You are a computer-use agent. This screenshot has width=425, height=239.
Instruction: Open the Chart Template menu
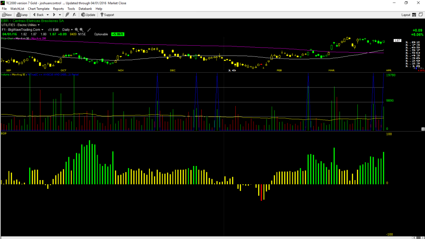pos(39,9)
